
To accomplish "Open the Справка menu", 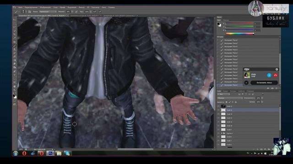I will (x=112, y=7).
